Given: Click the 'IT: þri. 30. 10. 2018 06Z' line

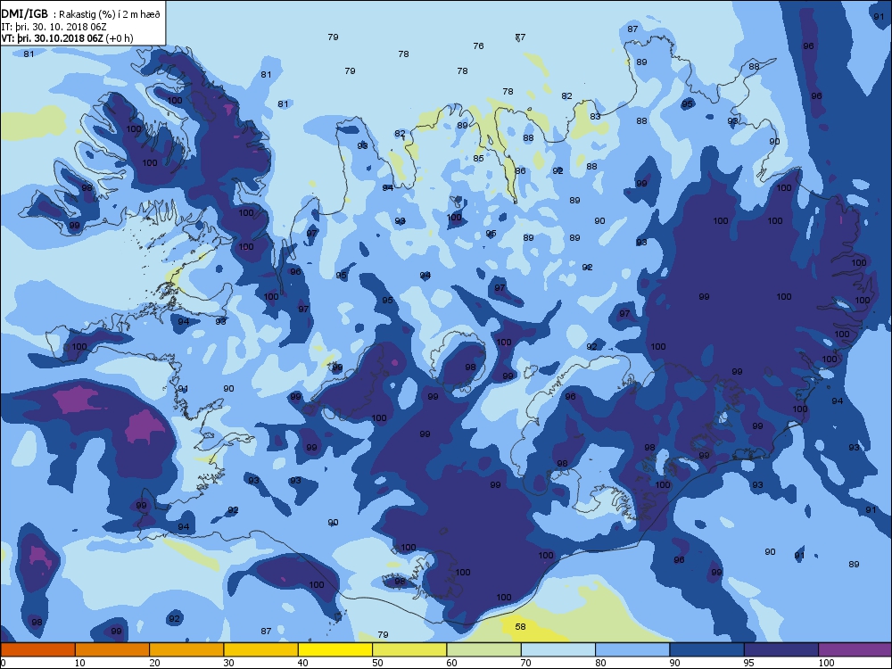Looking at the screenshot, I should pyautogui.click(x=54, y=27).
